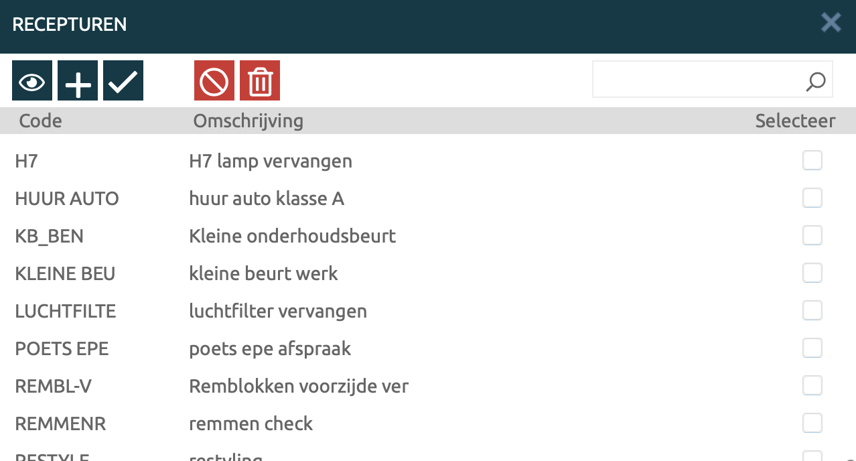Viewport: 856px width, 461px height.
Task: Add a new receptuur with plus icon
Action: click(x=78, y=81)
